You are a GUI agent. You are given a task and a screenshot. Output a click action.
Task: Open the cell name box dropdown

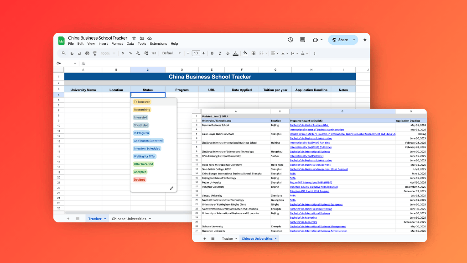(x=75, y=63)
